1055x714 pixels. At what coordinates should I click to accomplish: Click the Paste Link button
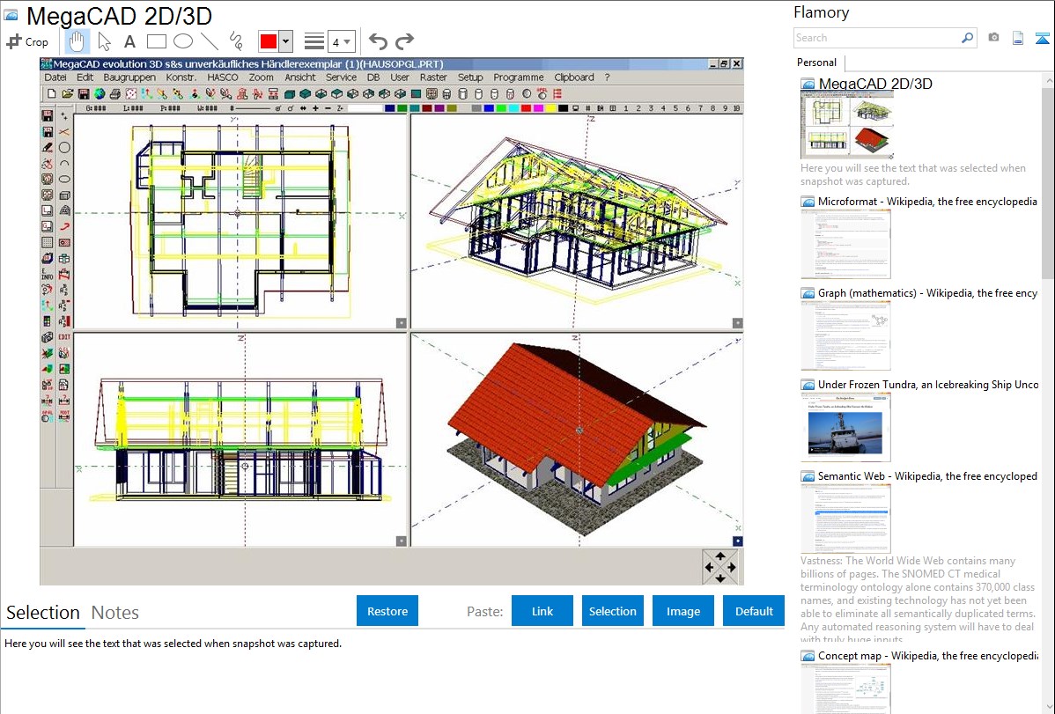point(542,611)
